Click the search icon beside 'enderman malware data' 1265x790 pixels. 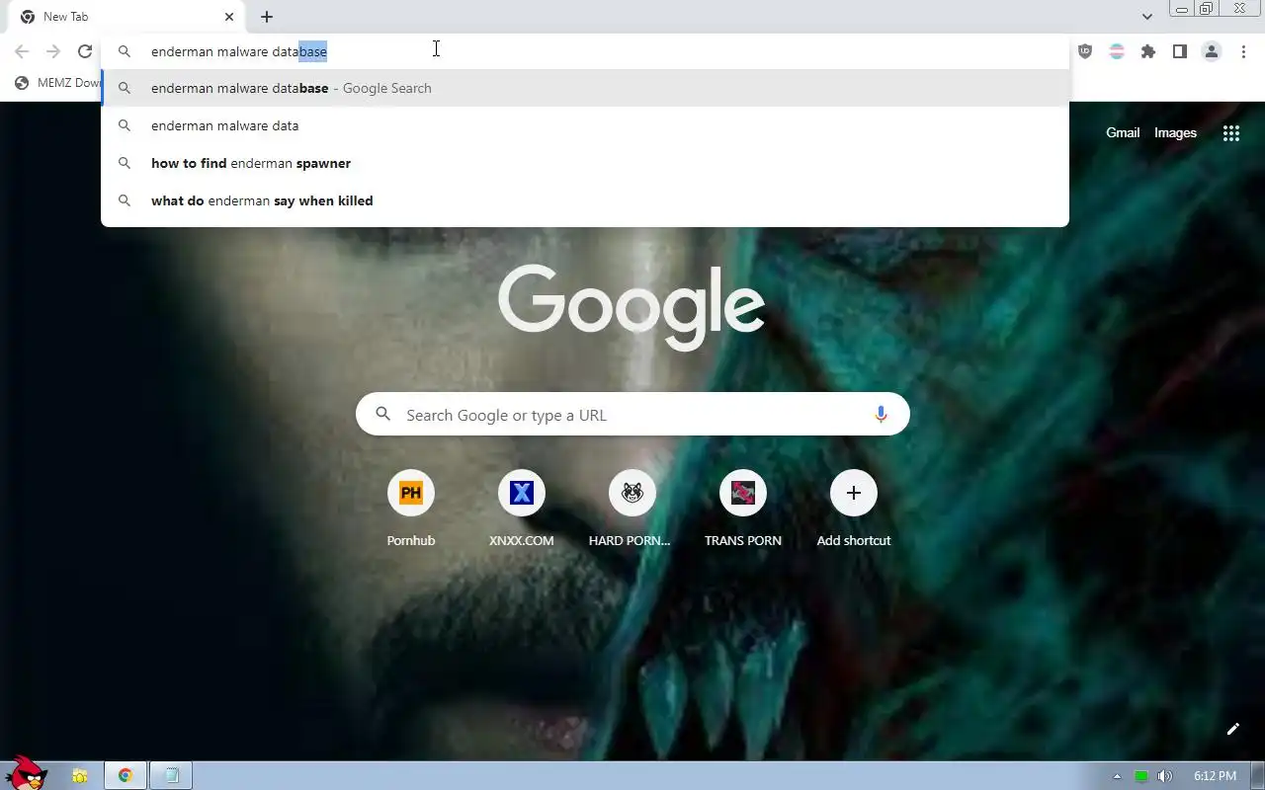click(125, 125)
